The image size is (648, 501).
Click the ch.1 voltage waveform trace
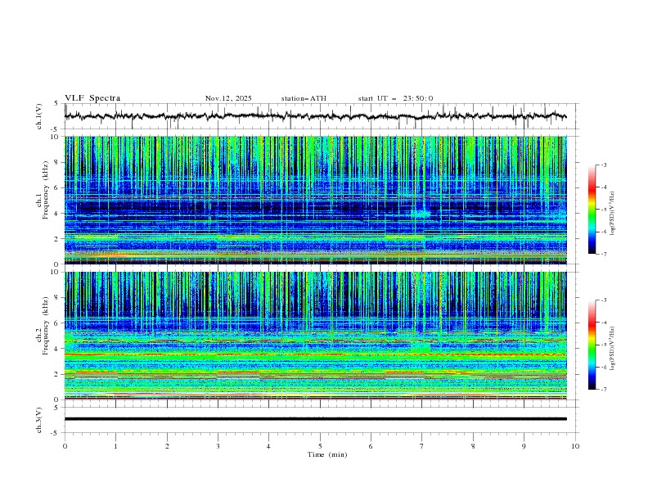[319, 116]
